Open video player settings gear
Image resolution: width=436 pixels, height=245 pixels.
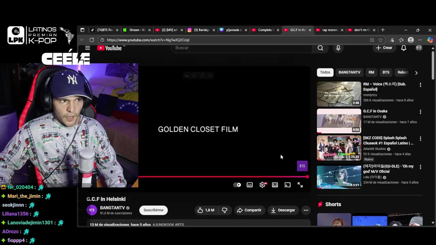coord(262,185)
